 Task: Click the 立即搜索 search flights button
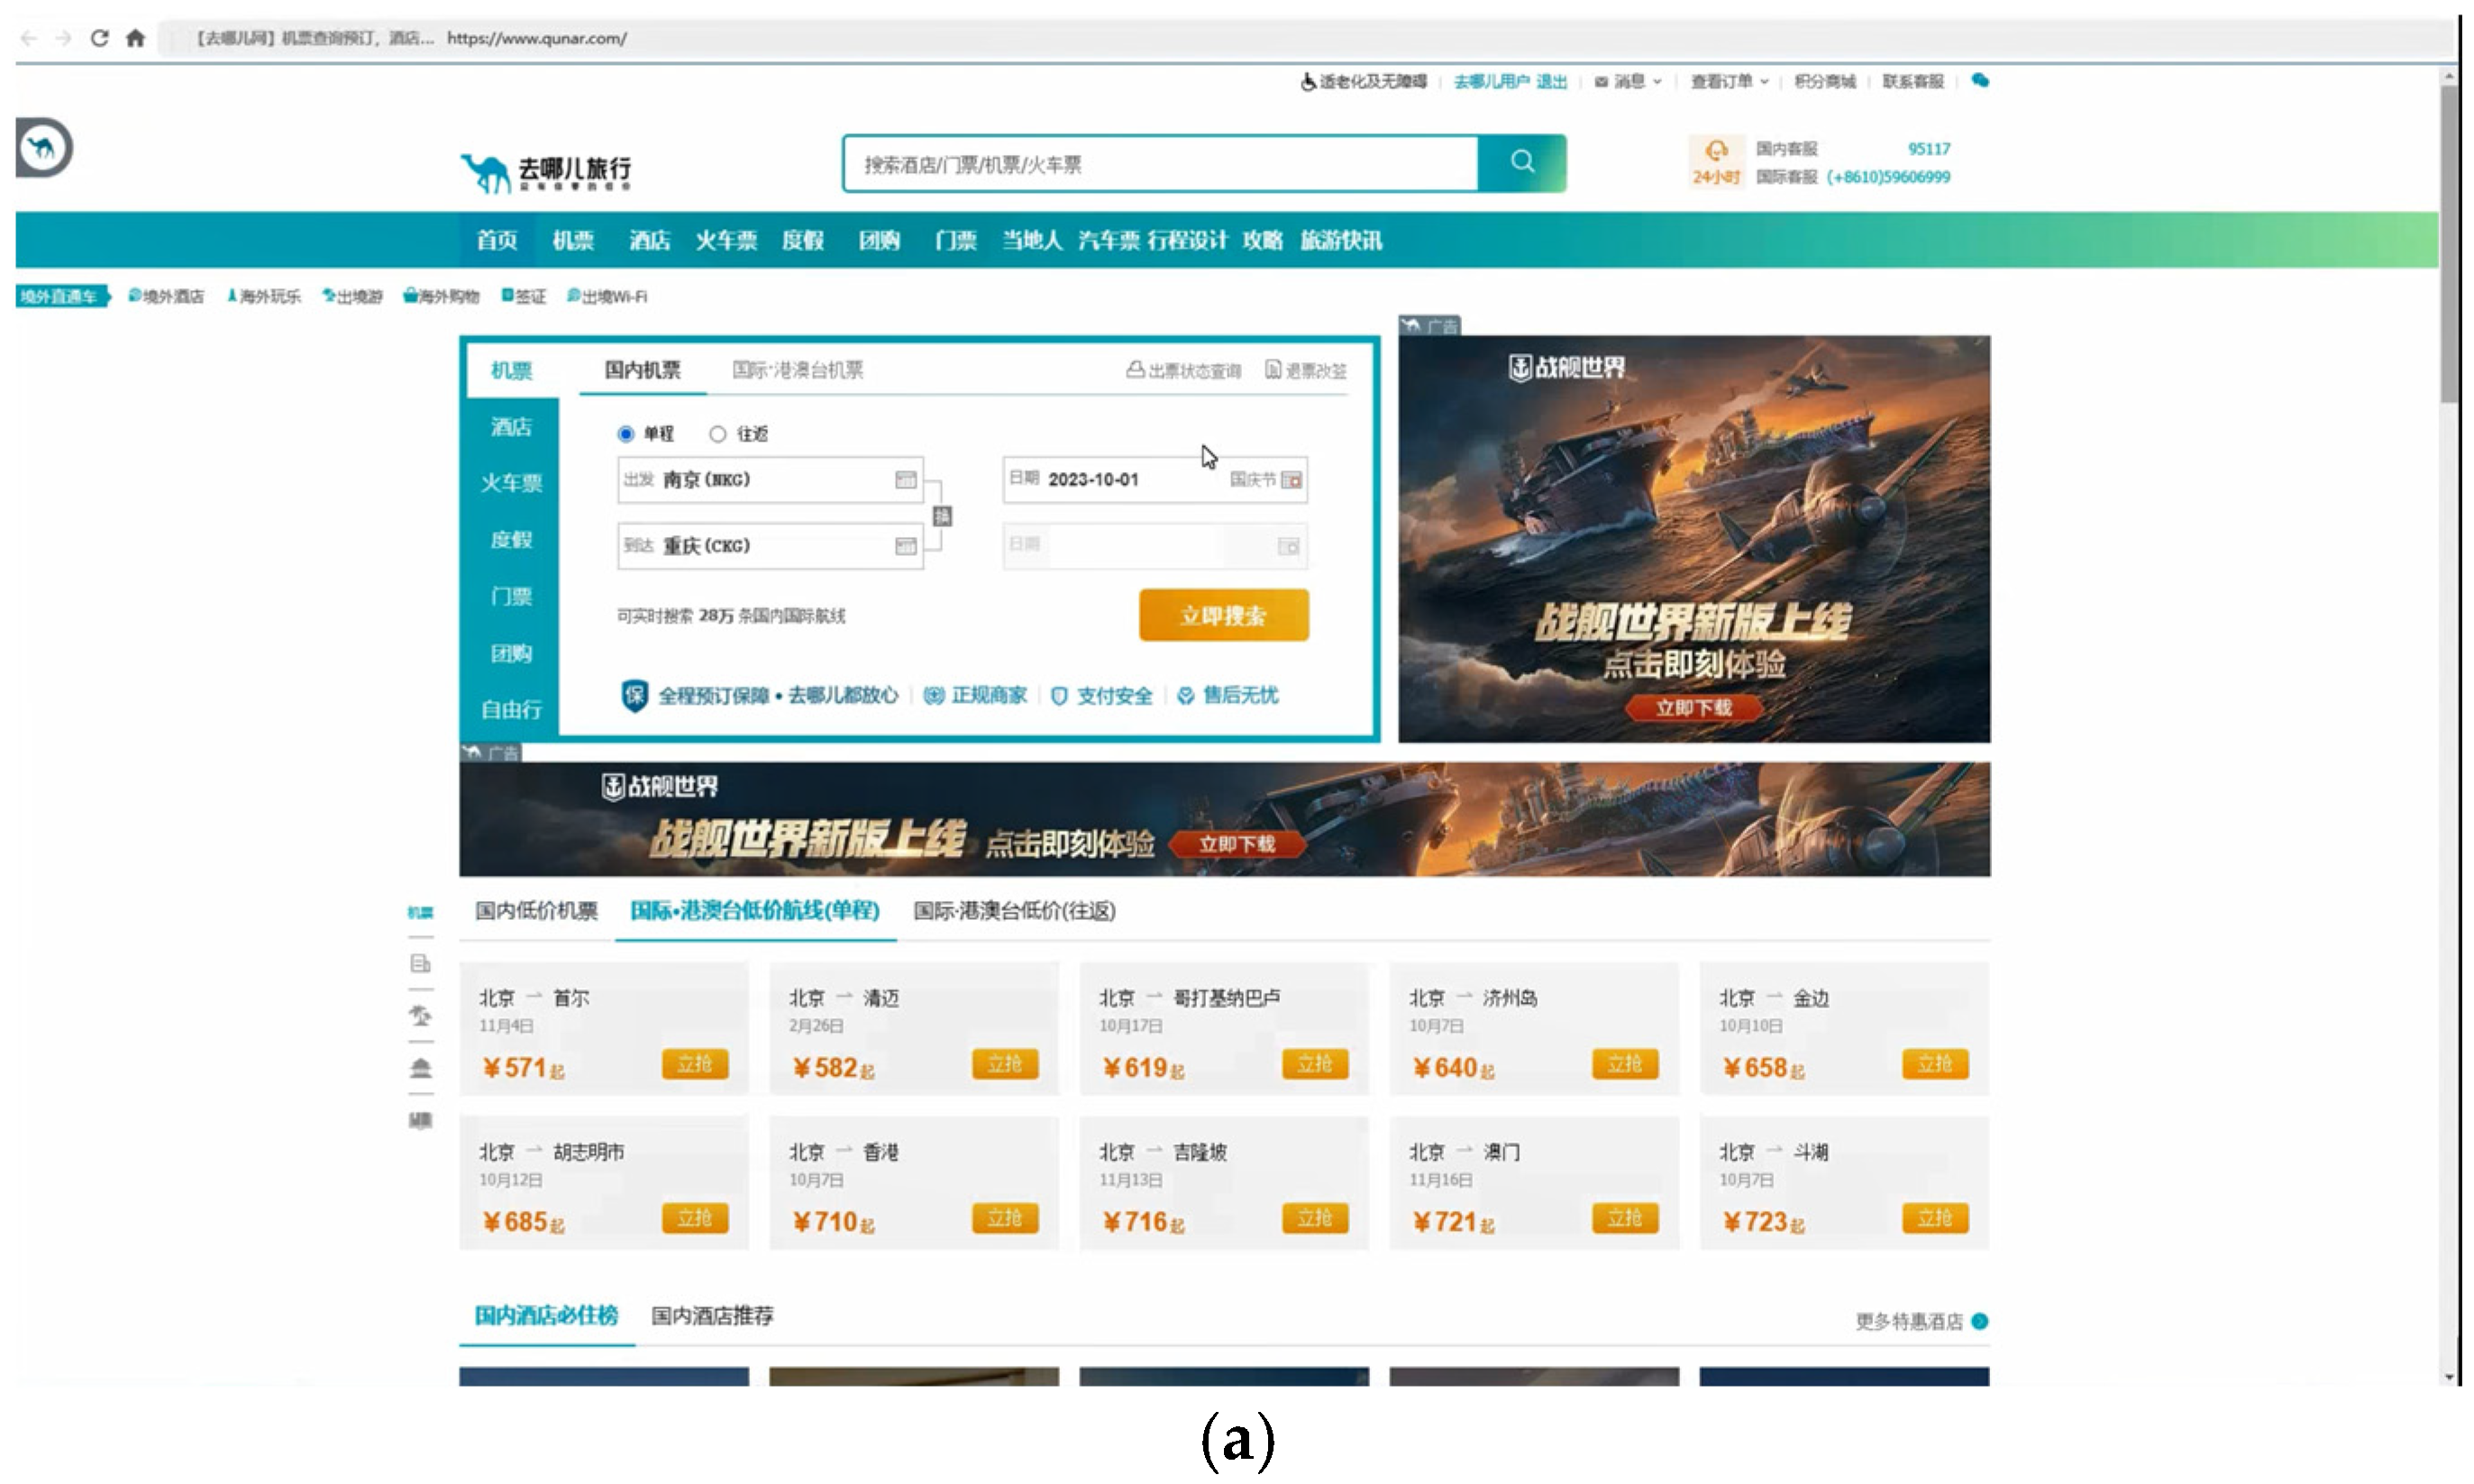[1223, 615]
